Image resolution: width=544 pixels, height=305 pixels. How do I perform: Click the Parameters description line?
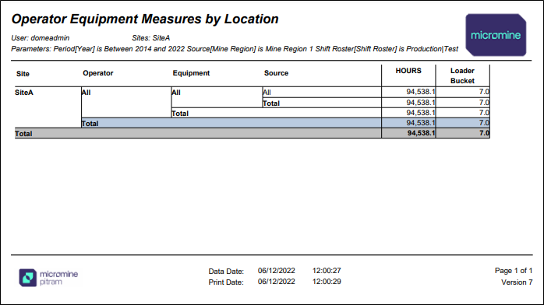[235, 49]
